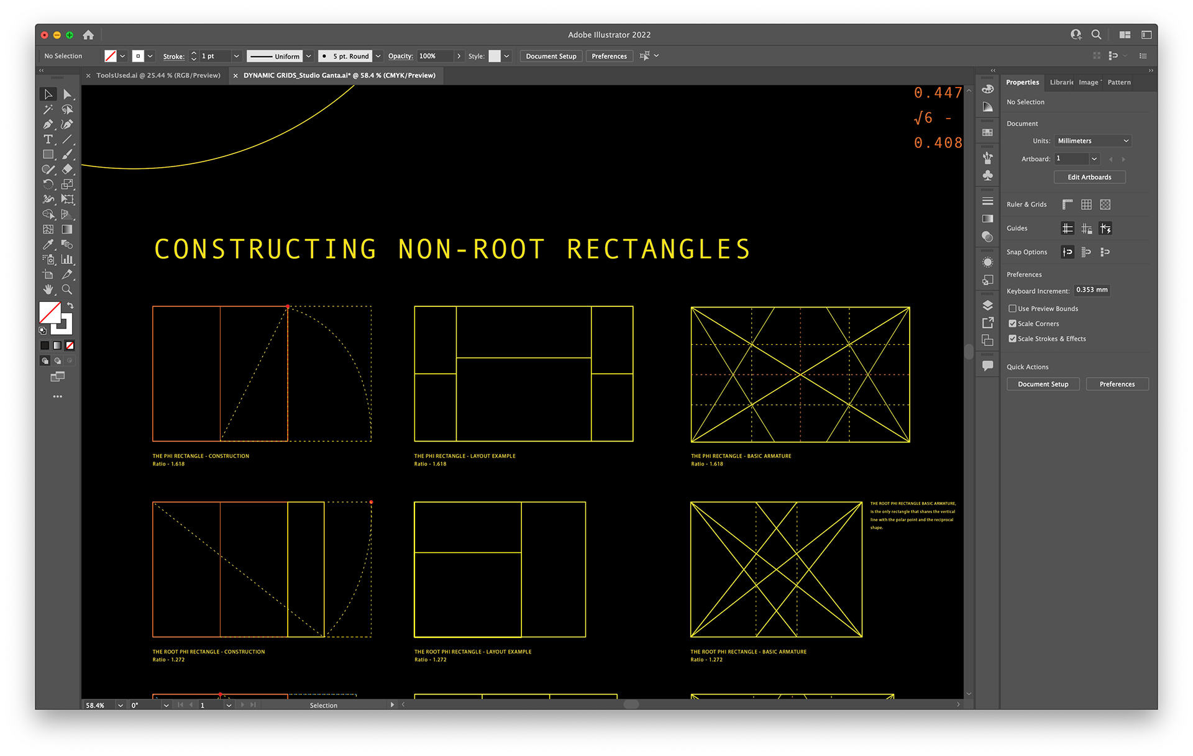Select the Eyedropper tool
Viewport: 1193px width, 756px height.
coord(48,244)
